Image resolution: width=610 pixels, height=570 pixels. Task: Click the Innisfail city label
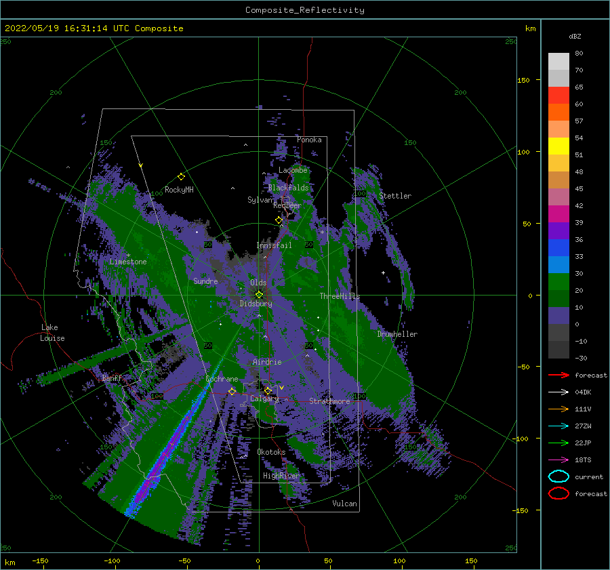click(274, 245)
